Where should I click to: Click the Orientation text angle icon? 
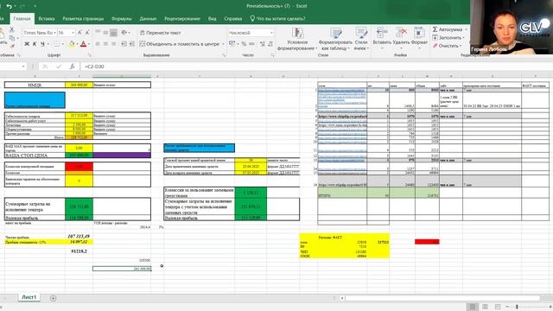[x=124, y=33]
